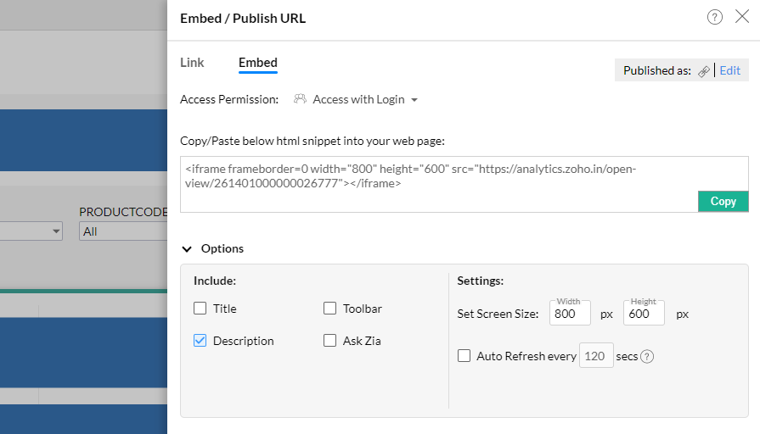This screenshot has height=434, width=760.
Task: Click the Auto Refresh help icon
Action: pos(647,357)
